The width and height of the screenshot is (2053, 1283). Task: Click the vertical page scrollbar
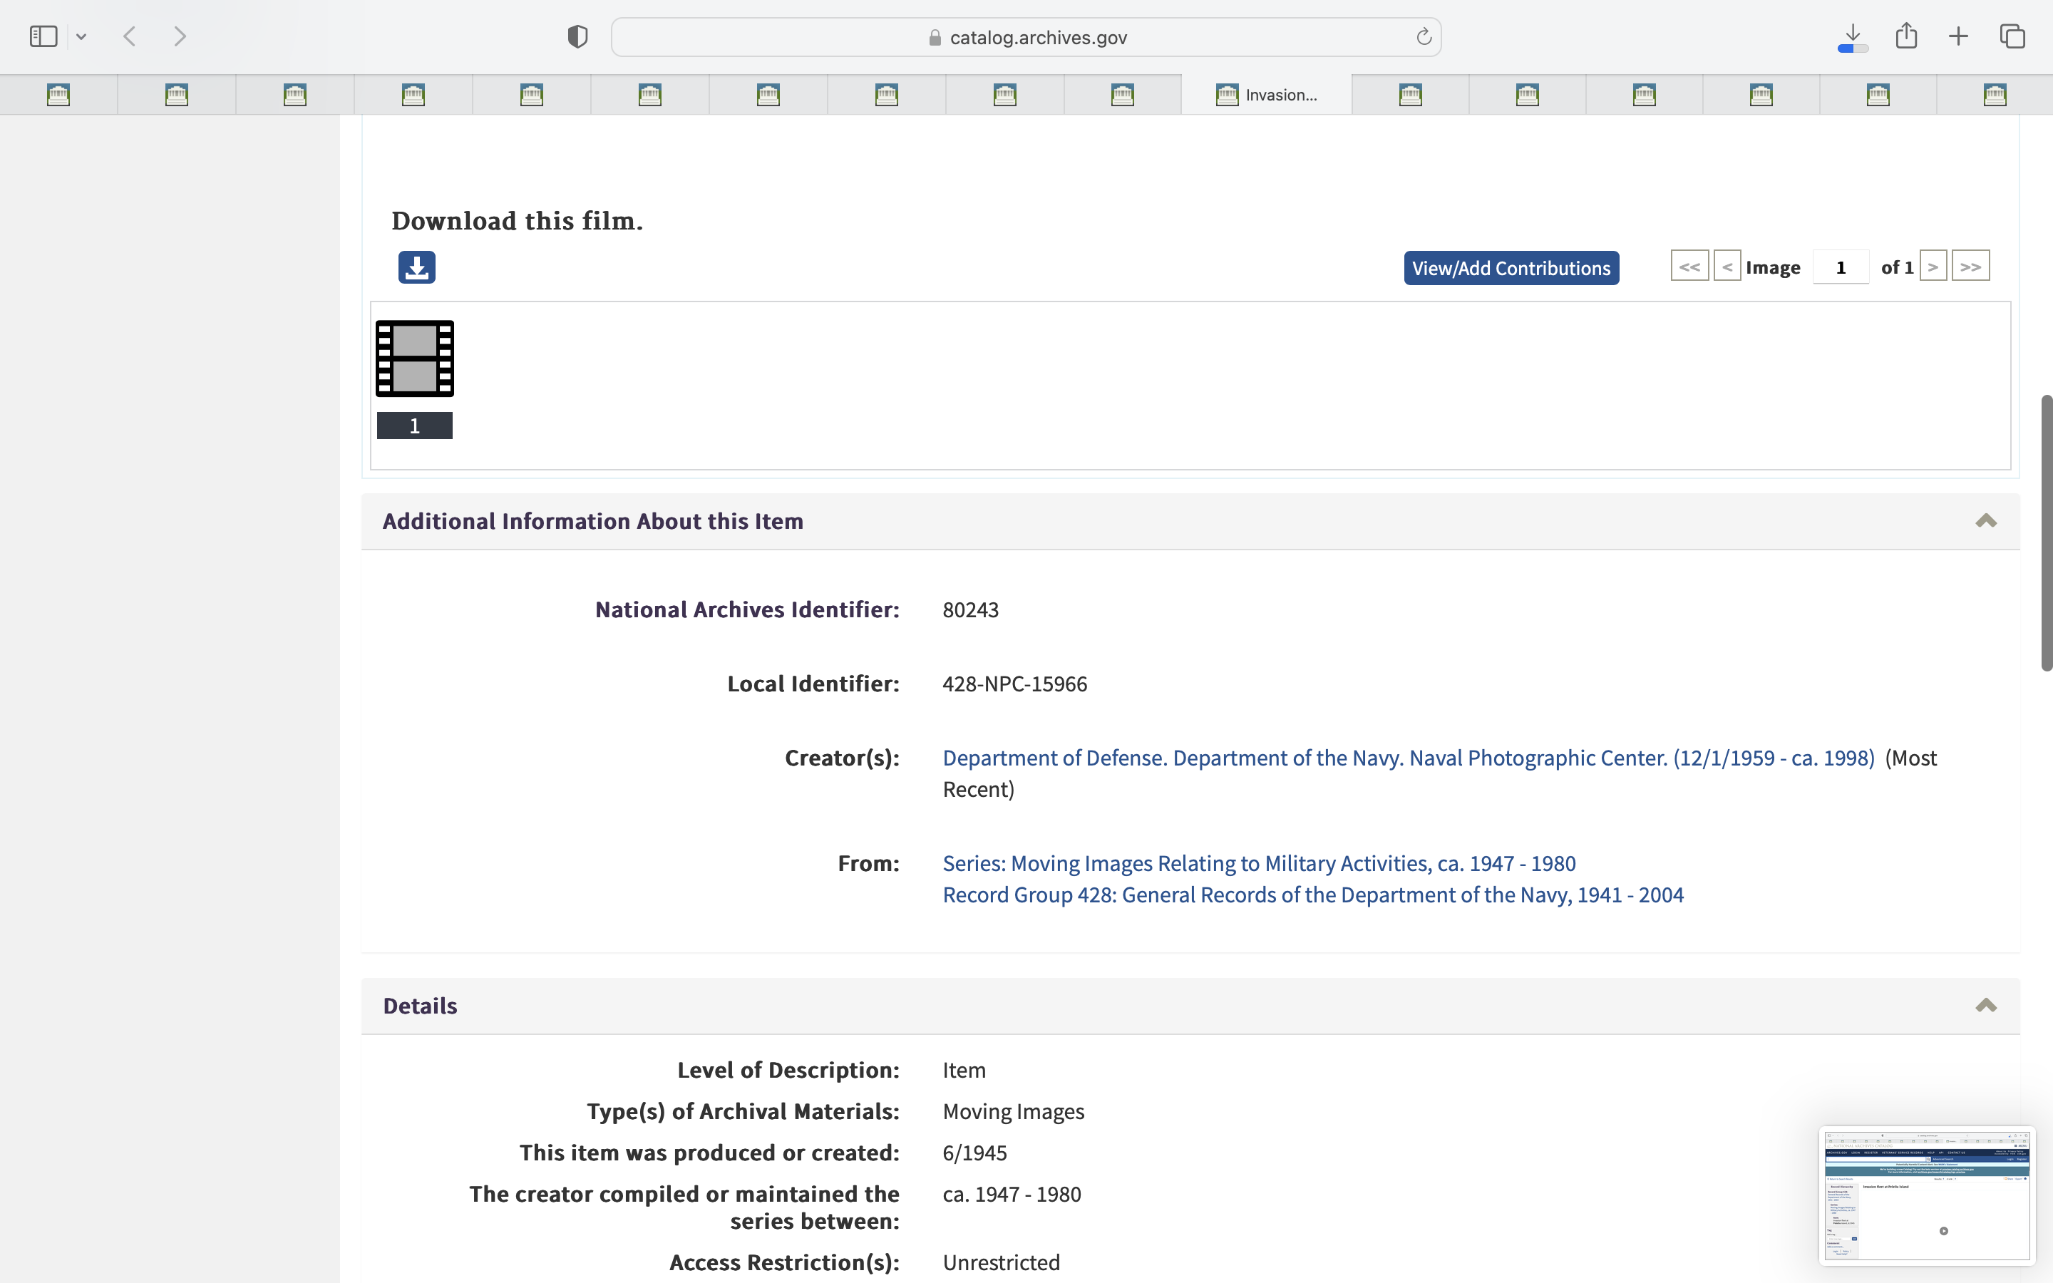(2046, 532)
